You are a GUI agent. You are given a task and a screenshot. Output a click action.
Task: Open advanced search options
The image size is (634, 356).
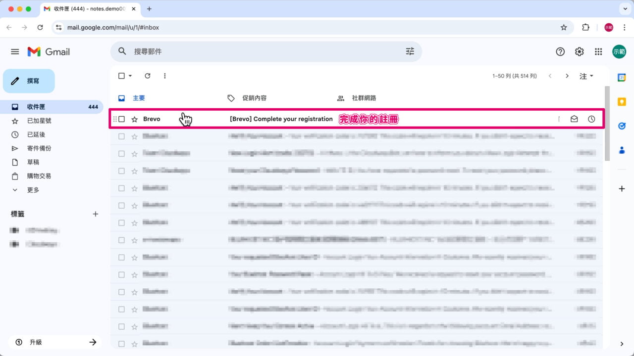click(410, 51)
